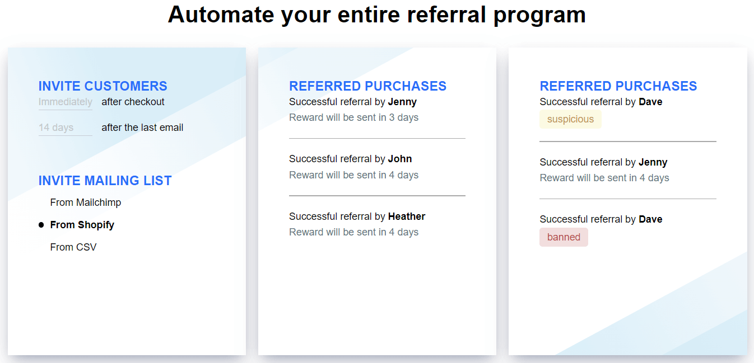
Task: Open the INVITE MAILING LIST section header
Action: point(105,180)
